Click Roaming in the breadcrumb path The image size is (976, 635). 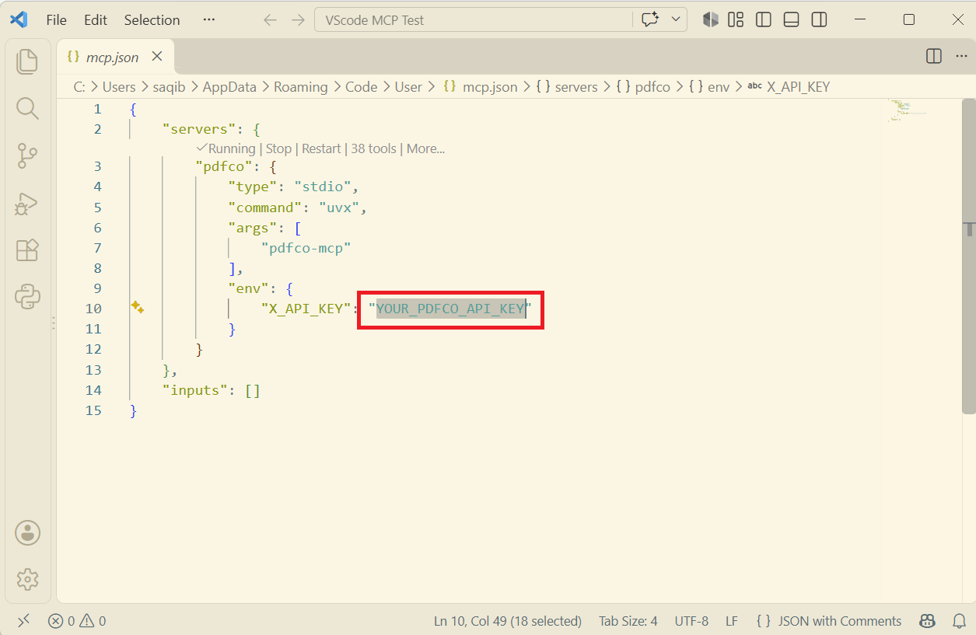click(x=300, y=87)
